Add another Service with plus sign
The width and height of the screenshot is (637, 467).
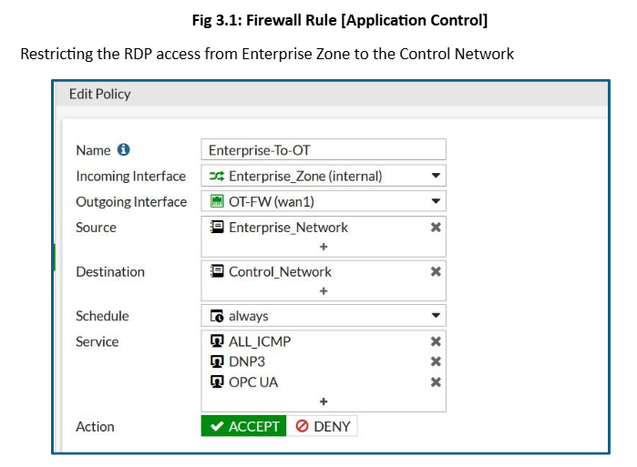[x=324, y=401]
